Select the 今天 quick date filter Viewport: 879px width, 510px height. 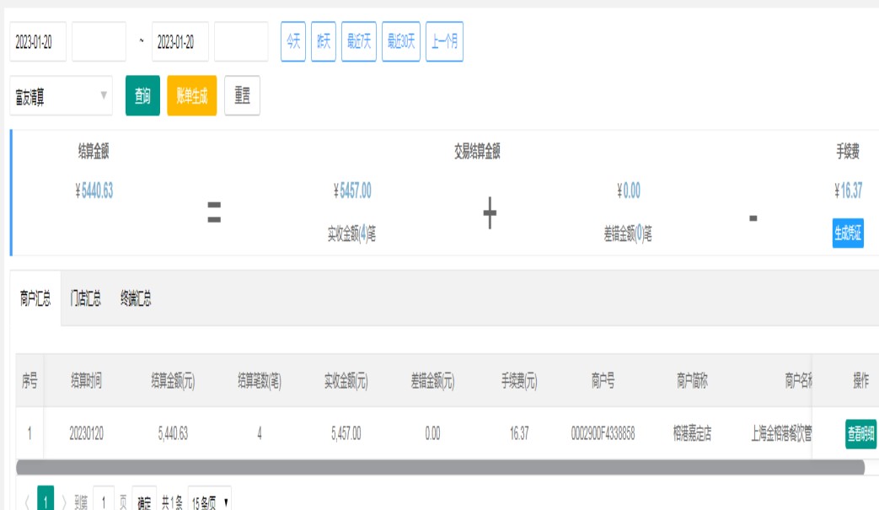292,42
